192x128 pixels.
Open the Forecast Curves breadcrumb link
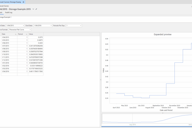pyautogui.click(x=4, y=6)
